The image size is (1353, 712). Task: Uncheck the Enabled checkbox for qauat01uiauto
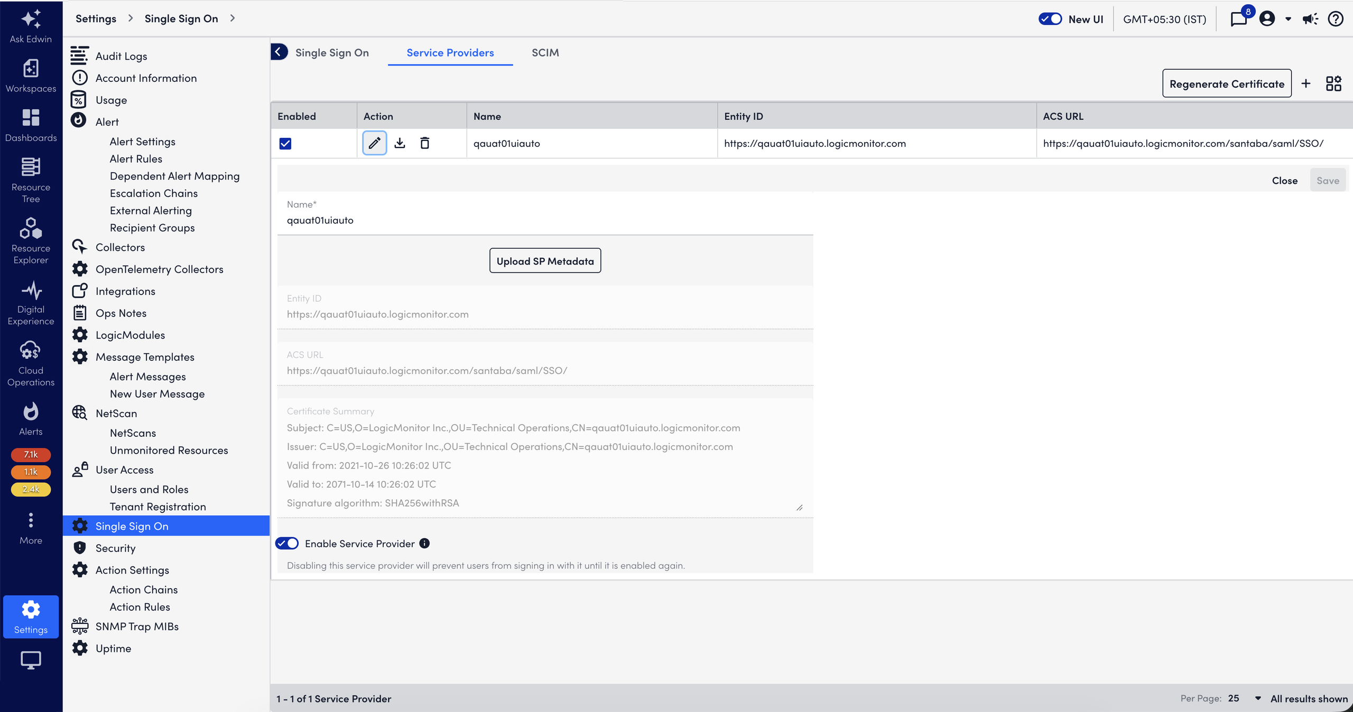pyautogui.click(x=285, y=143)
